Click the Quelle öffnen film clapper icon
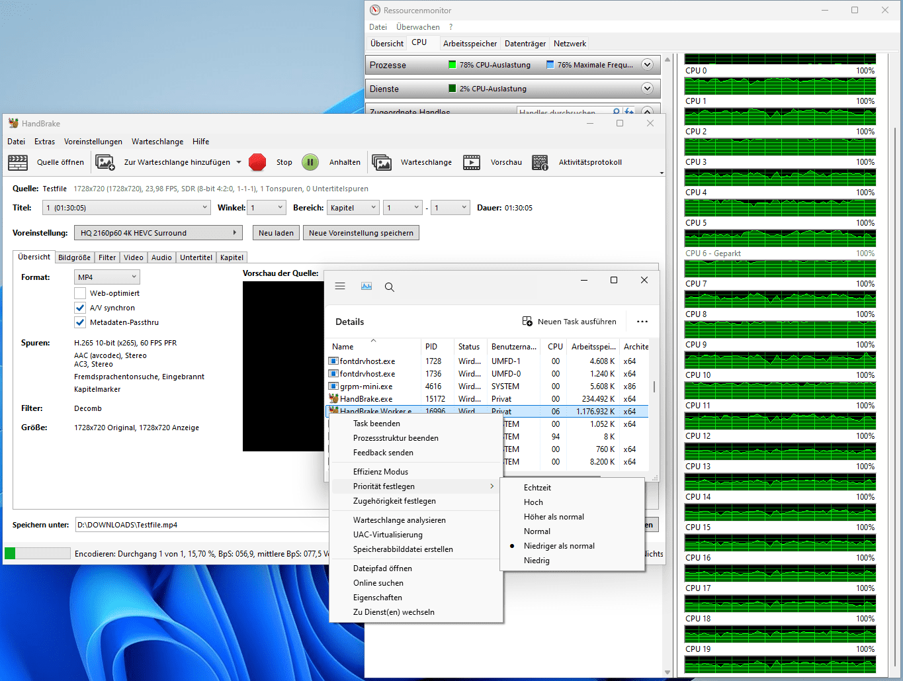Viewport: 903px width, 681px height. point(18,162)
